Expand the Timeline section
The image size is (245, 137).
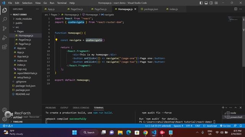(x=25, y=122)
